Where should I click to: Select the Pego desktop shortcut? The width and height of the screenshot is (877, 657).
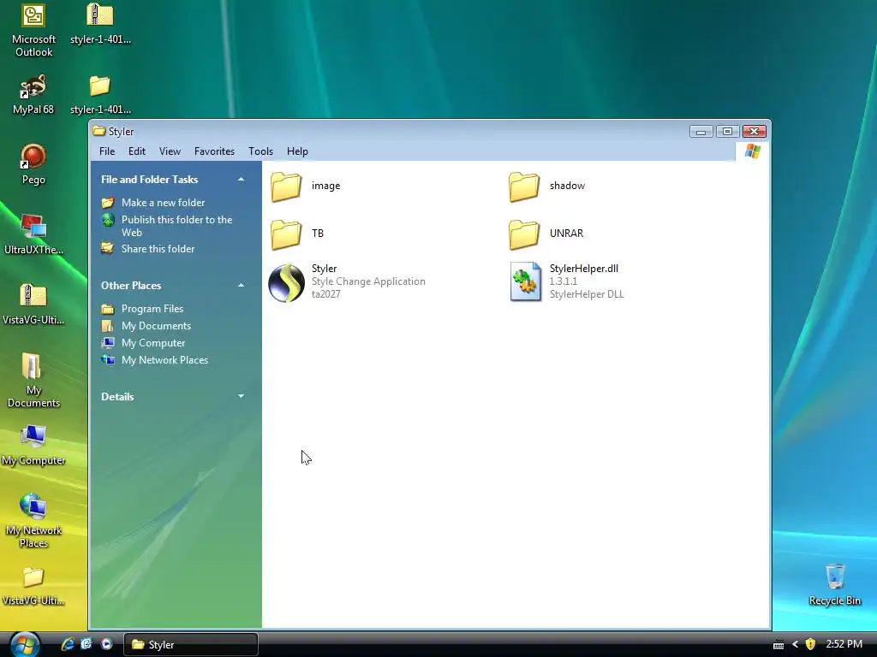coord(33,163)
